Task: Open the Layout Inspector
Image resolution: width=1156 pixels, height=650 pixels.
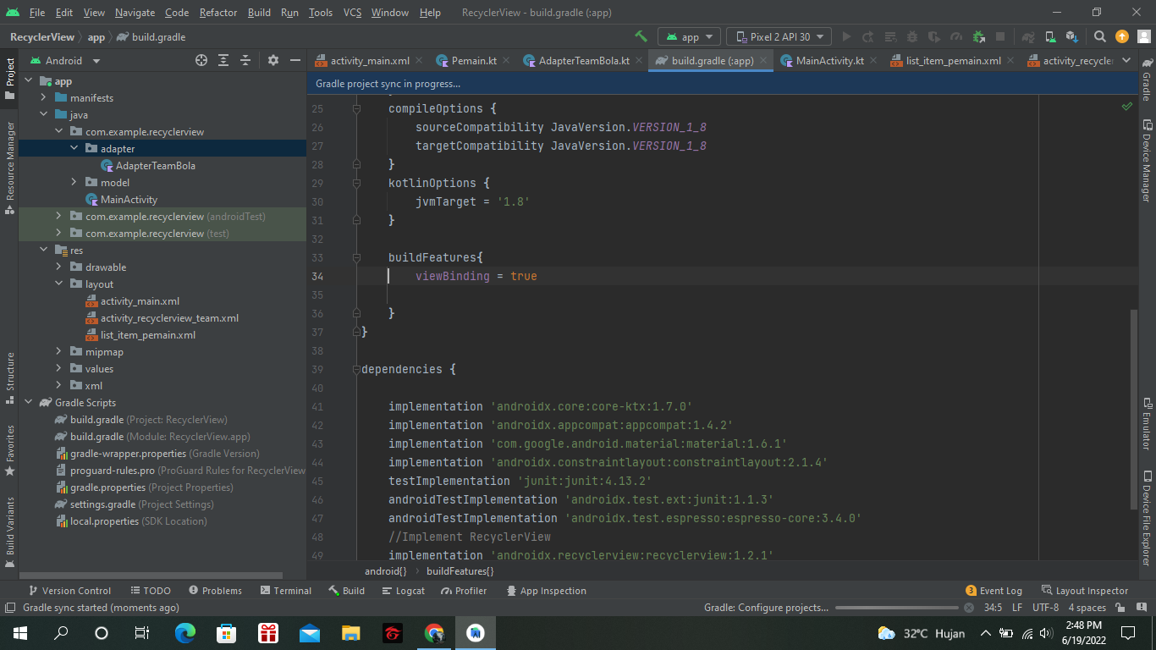Action: pyautogui.click(x=1091, y=590)
